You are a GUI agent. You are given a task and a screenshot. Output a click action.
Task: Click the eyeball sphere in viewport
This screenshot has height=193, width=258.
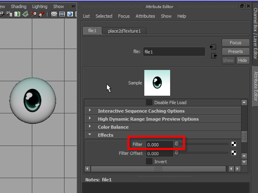pos(33,101)
